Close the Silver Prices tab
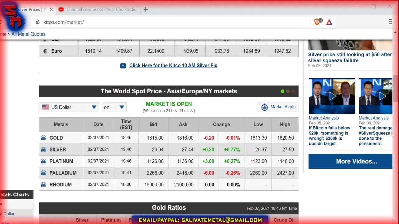The image size is (399, 224). coord(51,9)
